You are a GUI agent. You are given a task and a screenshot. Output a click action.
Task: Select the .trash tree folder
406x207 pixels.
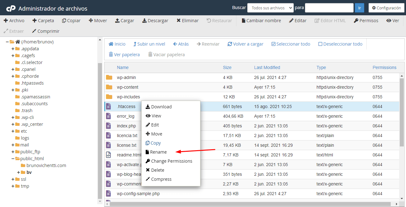point(27,111)
